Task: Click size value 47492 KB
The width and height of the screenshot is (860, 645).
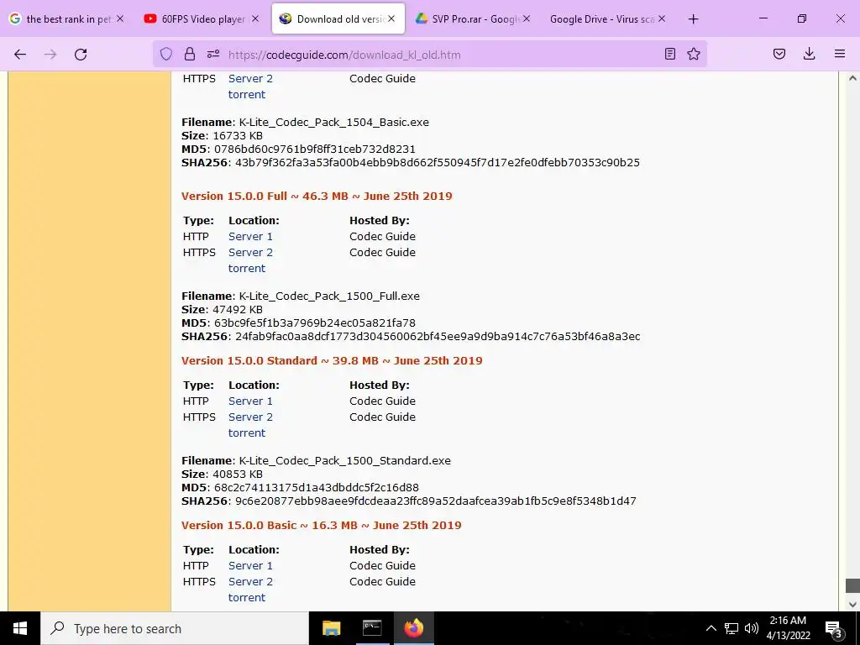Action: 238,309
